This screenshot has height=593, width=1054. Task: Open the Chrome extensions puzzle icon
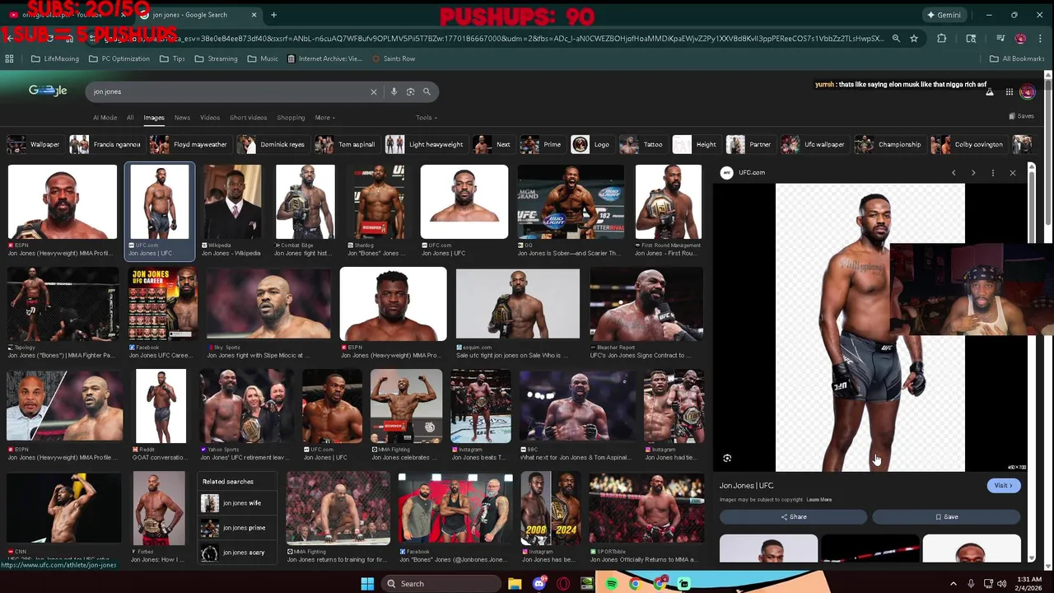[x=942, y=38]
